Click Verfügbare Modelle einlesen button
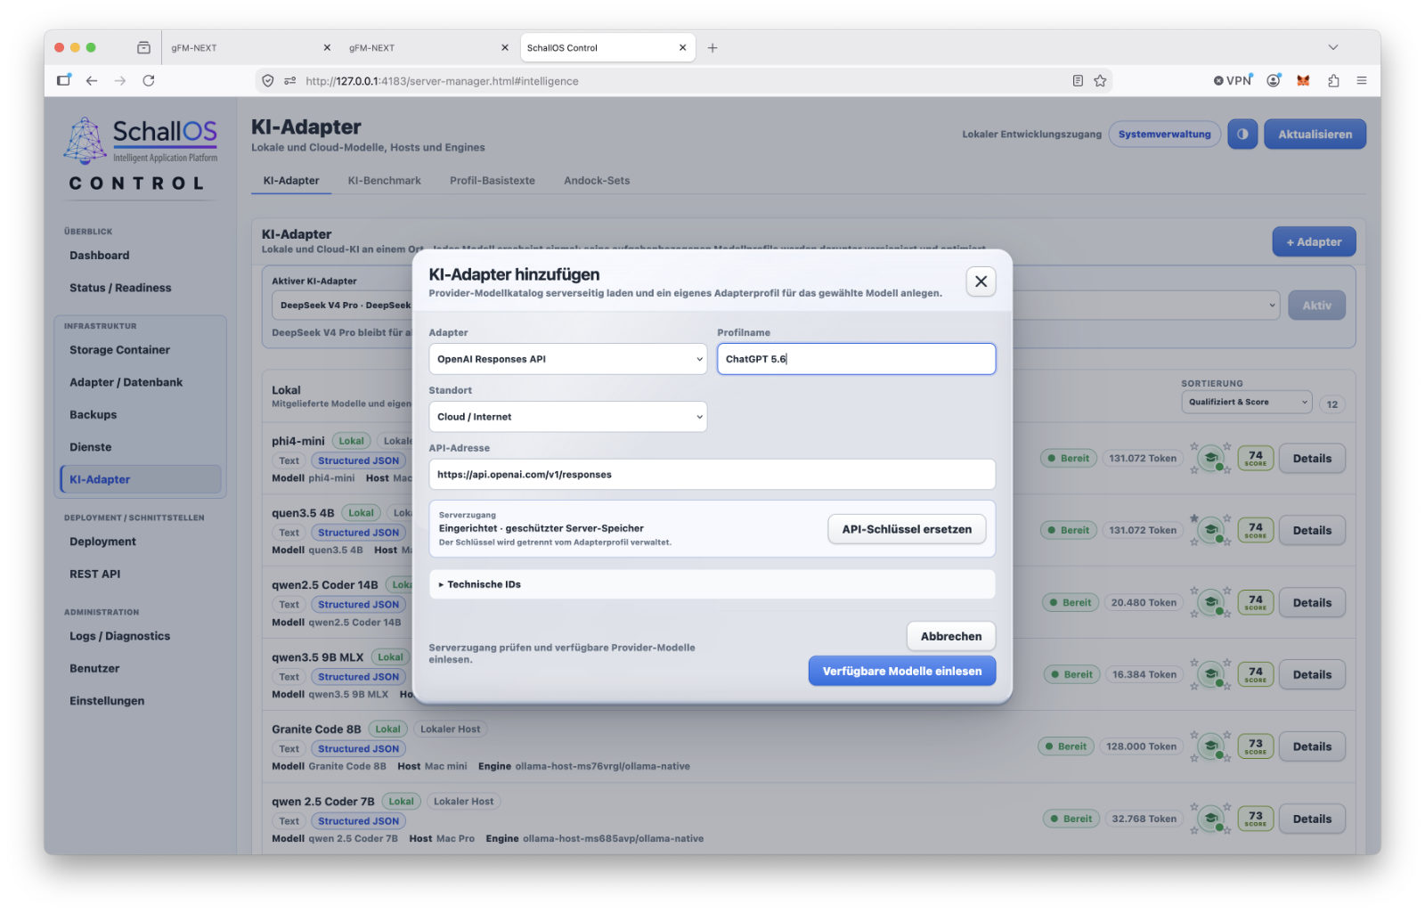The image size is (1425, 913). (x=901, y=671)
